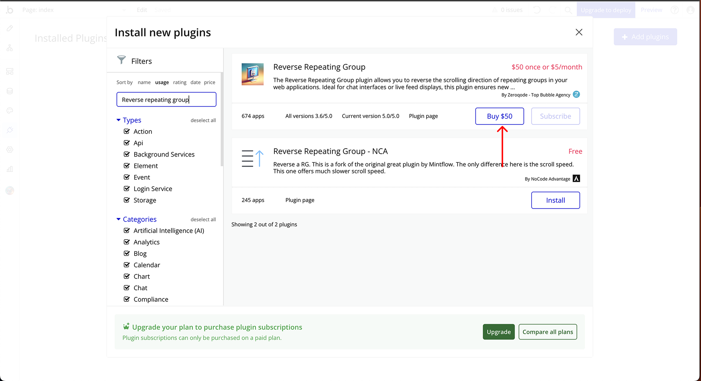Toggle the Artificial Intelligence AI category checkbox
The width and height of the screenshot is (701, 381).
127,230
